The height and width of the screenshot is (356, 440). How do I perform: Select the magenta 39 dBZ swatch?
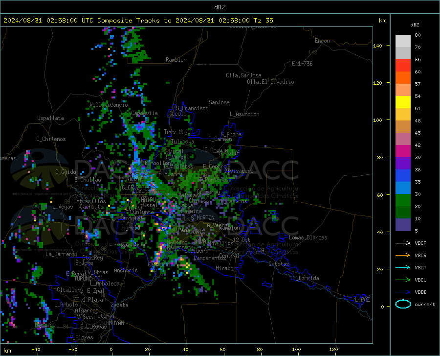coord(403,151)
